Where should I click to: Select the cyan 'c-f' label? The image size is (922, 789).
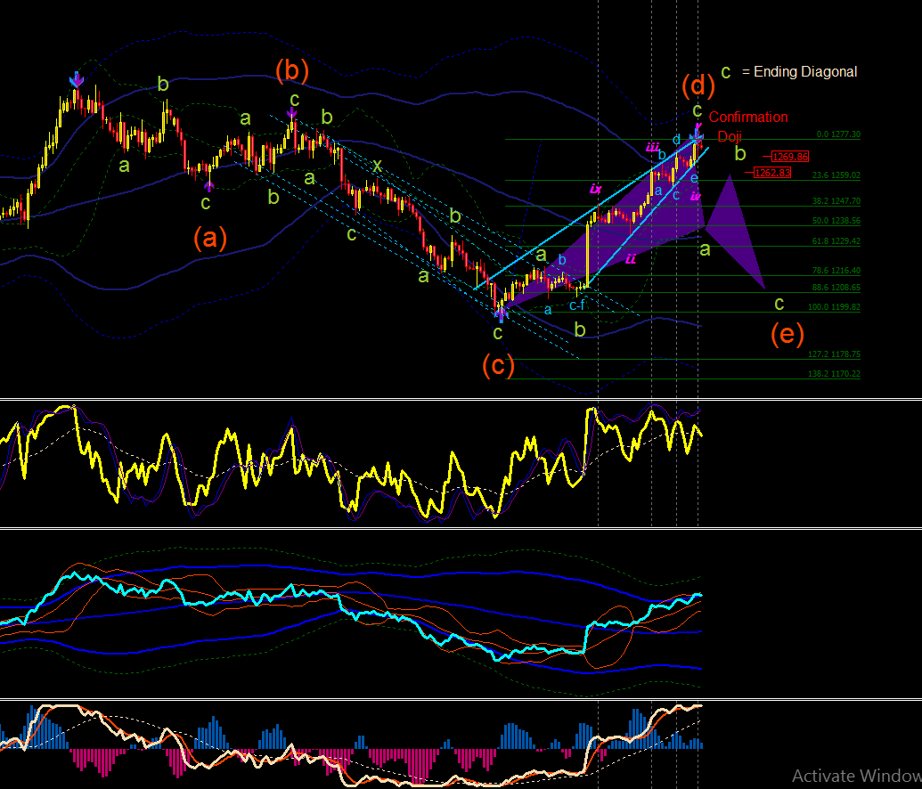[577, 305]
